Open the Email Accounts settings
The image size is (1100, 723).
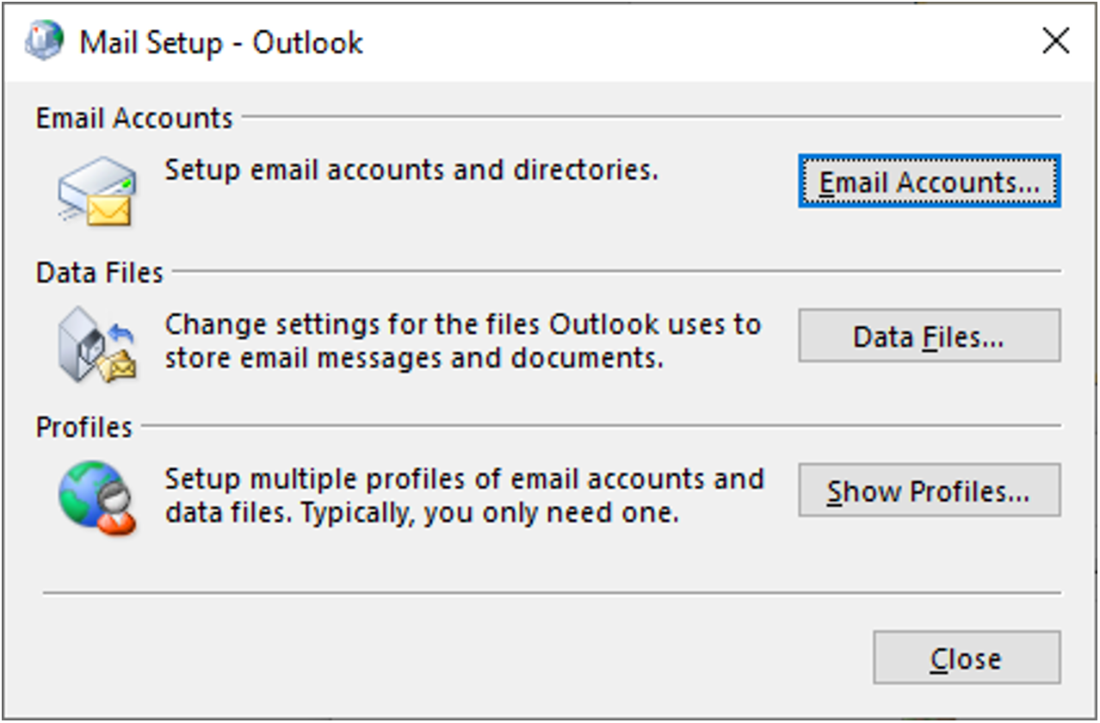coord(930,182)
